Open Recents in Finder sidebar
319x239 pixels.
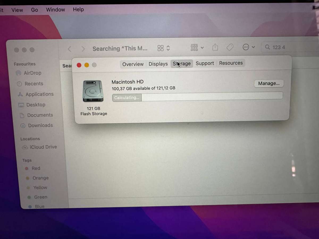click(34, 84)
